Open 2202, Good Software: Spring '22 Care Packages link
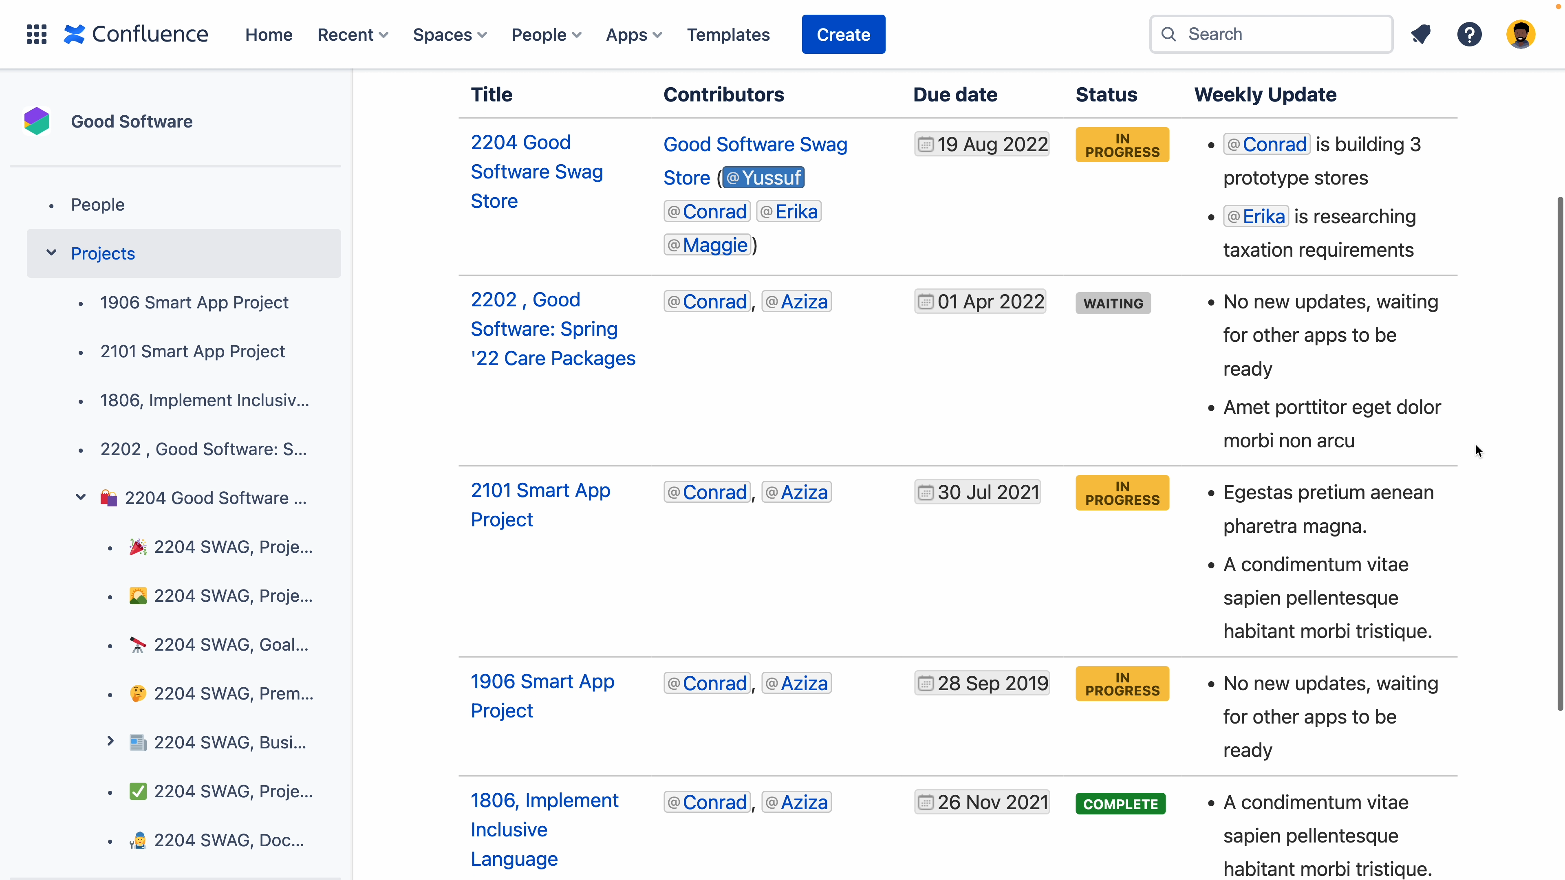Viewport: 1565px width, 880px height. (x=553, y=328)
